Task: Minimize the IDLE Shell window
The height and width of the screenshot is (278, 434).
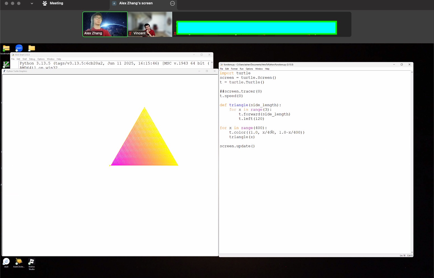Action: pyautogui.click(x=194, y=55)
